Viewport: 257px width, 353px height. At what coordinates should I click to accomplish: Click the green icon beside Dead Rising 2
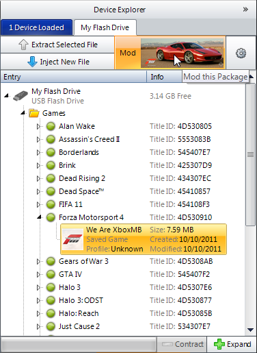(51, 178)
